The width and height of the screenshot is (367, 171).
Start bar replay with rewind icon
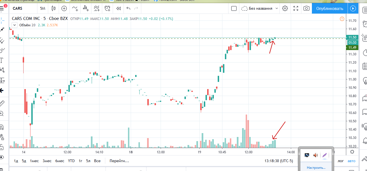(x=119, y=8)
